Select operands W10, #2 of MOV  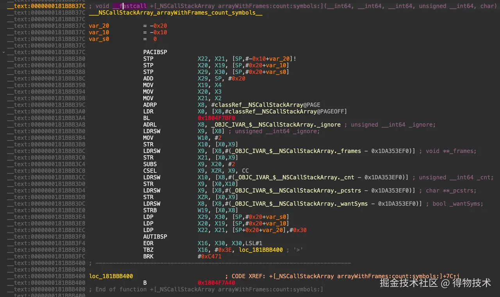click(209, 137)
